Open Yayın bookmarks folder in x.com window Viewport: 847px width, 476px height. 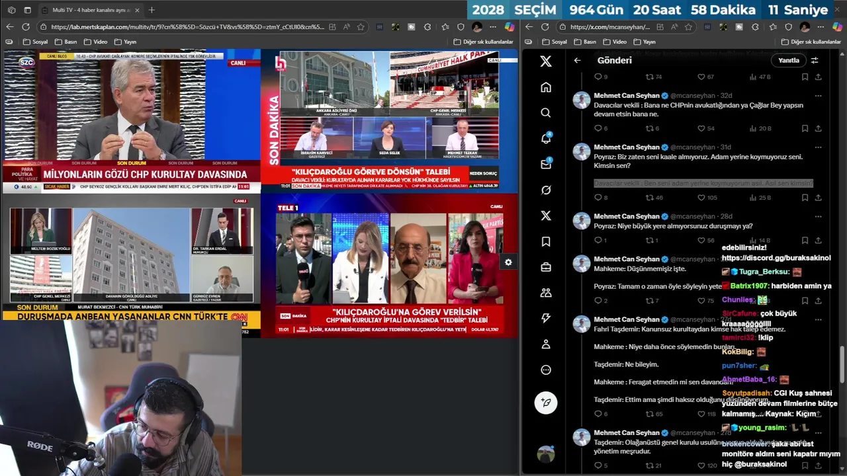pos(644,42)
